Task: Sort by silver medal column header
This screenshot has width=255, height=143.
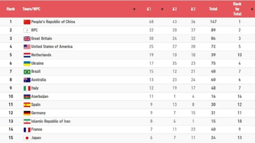Action: pyautogui.click(x=174, y=9)
